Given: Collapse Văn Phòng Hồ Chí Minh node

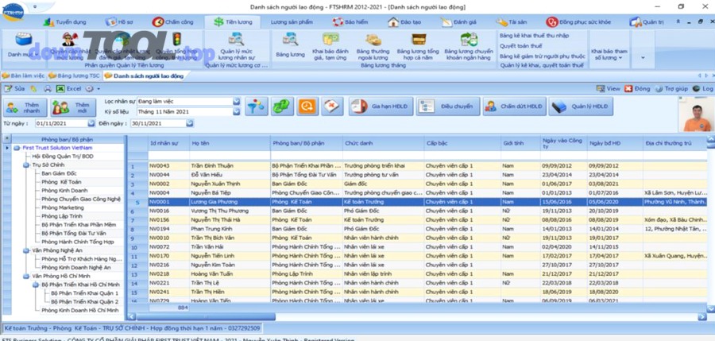Looking at the screenshot, I should 26,276.
